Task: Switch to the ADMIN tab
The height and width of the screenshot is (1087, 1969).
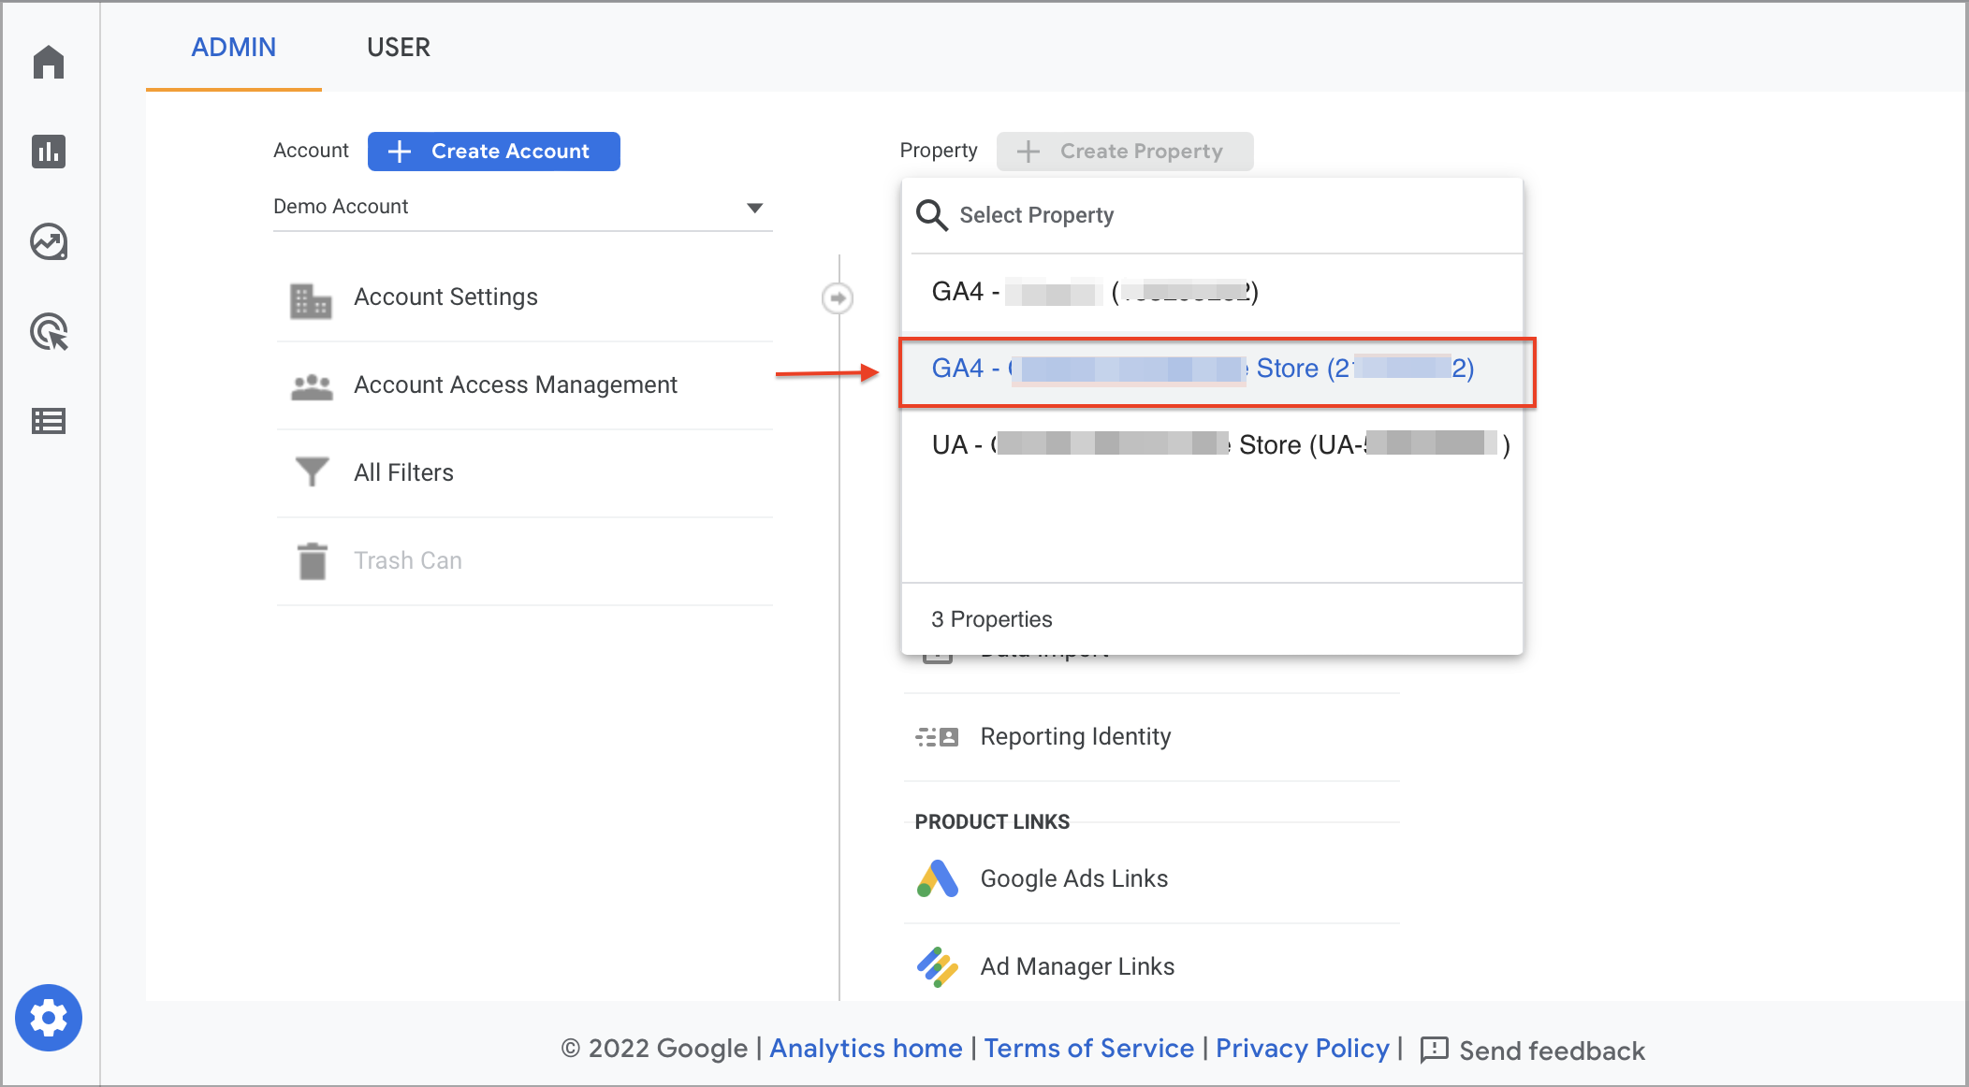Action: point(233,47)
